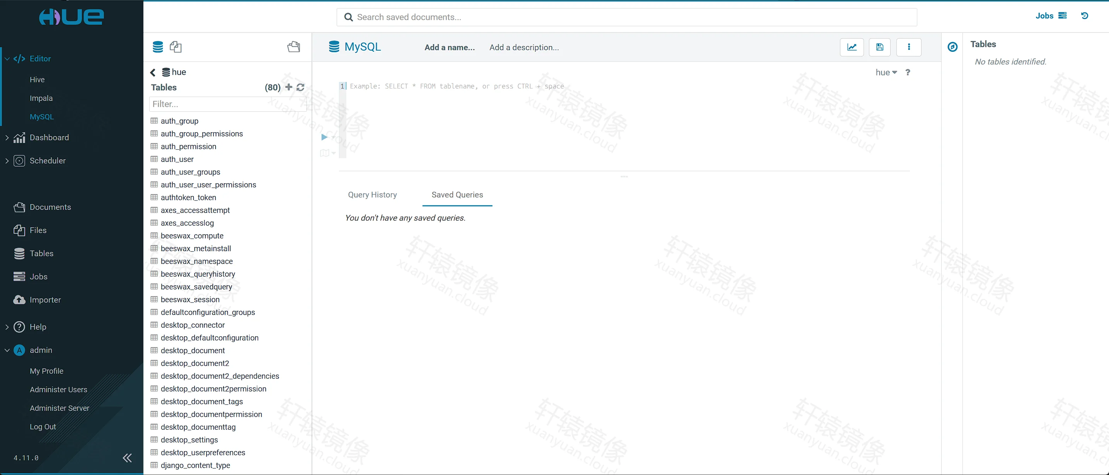Collapse the left sidebar with double chevron
The width and height of the screenshot is (1109, 475).
coord(127,458)
